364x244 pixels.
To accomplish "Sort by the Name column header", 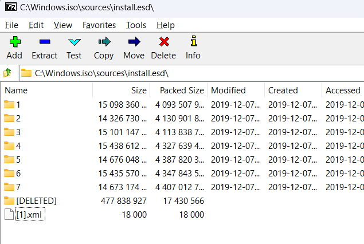I will tap(16, 90).
